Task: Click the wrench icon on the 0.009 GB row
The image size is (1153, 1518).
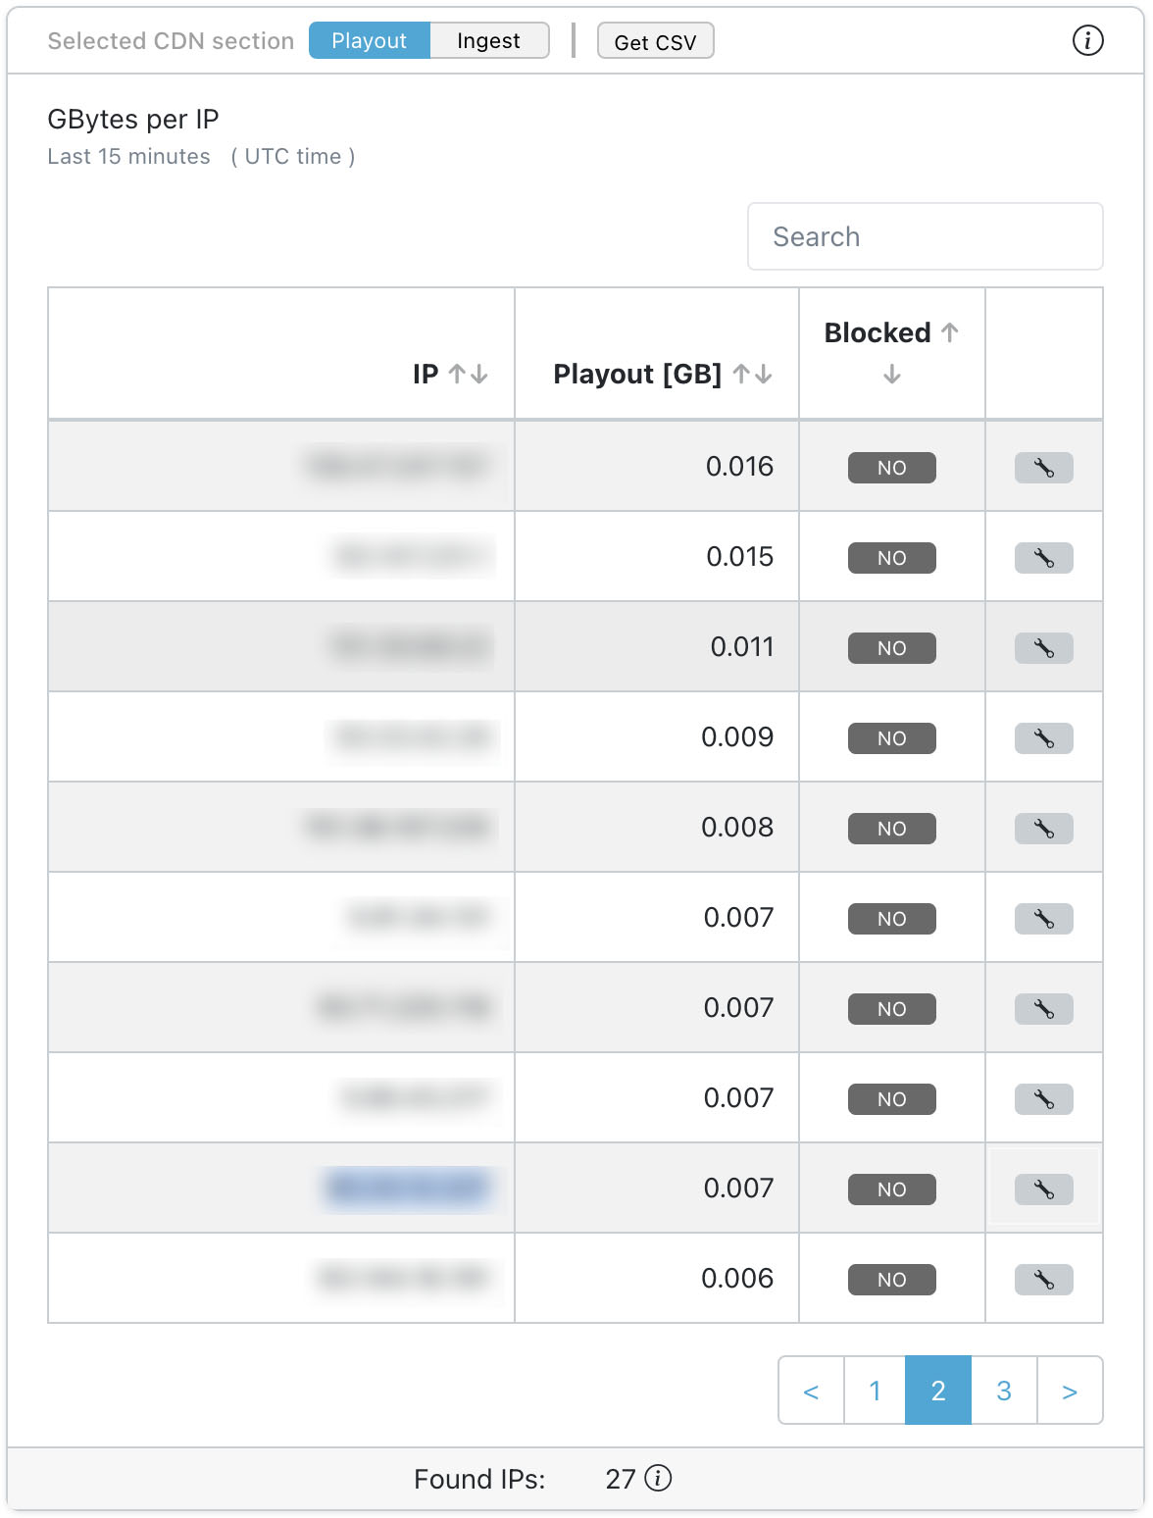Action: (x=1043, y=738)
